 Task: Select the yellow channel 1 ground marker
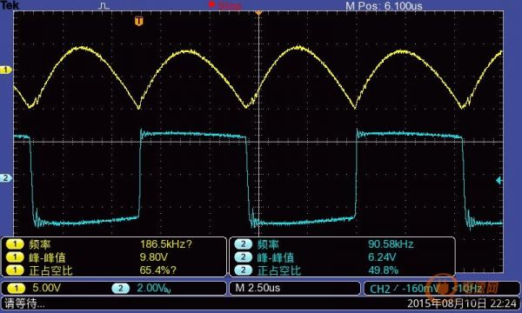(x=5, y=70)
